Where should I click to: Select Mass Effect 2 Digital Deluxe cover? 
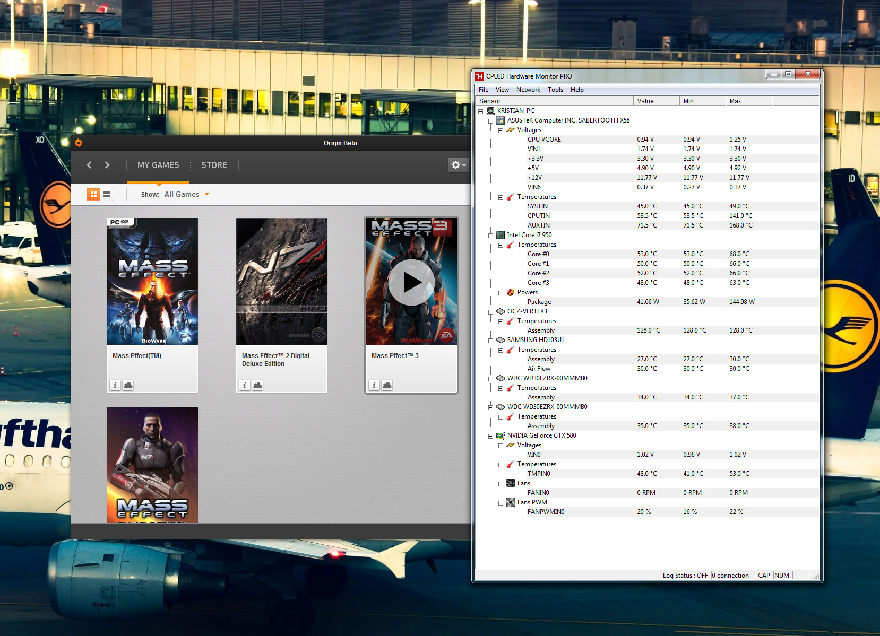click(282, 282)
